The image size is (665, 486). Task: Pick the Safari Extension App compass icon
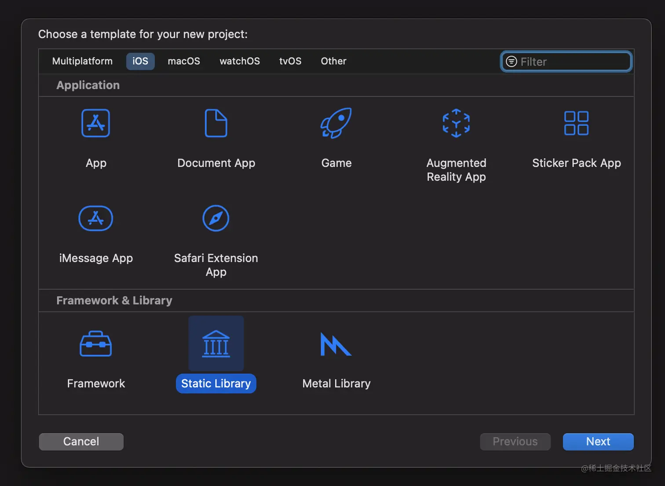(x=216, y=218)
